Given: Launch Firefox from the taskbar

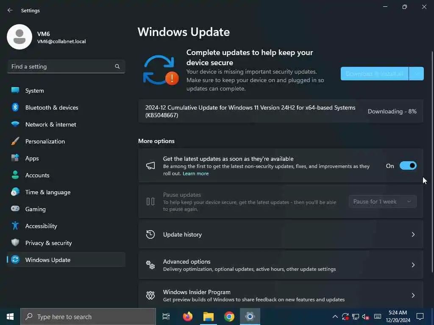Looking at the screenshot, I should pos(188,317).
